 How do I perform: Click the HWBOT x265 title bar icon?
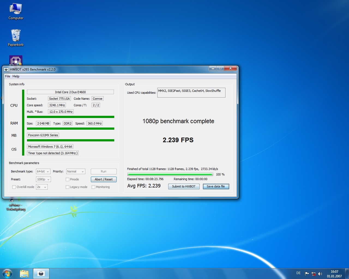click(x=6, y=69)
